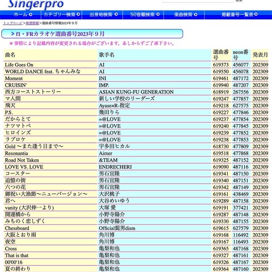
Task: Select artist 大塚 愛
Action: 107,207
